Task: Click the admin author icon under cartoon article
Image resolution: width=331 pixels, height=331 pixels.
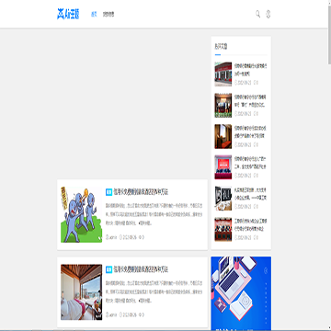Action: (108, 237)
